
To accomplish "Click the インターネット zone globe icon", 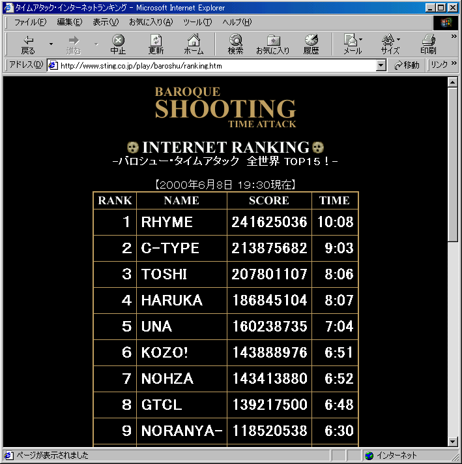I will coord(369,456).
